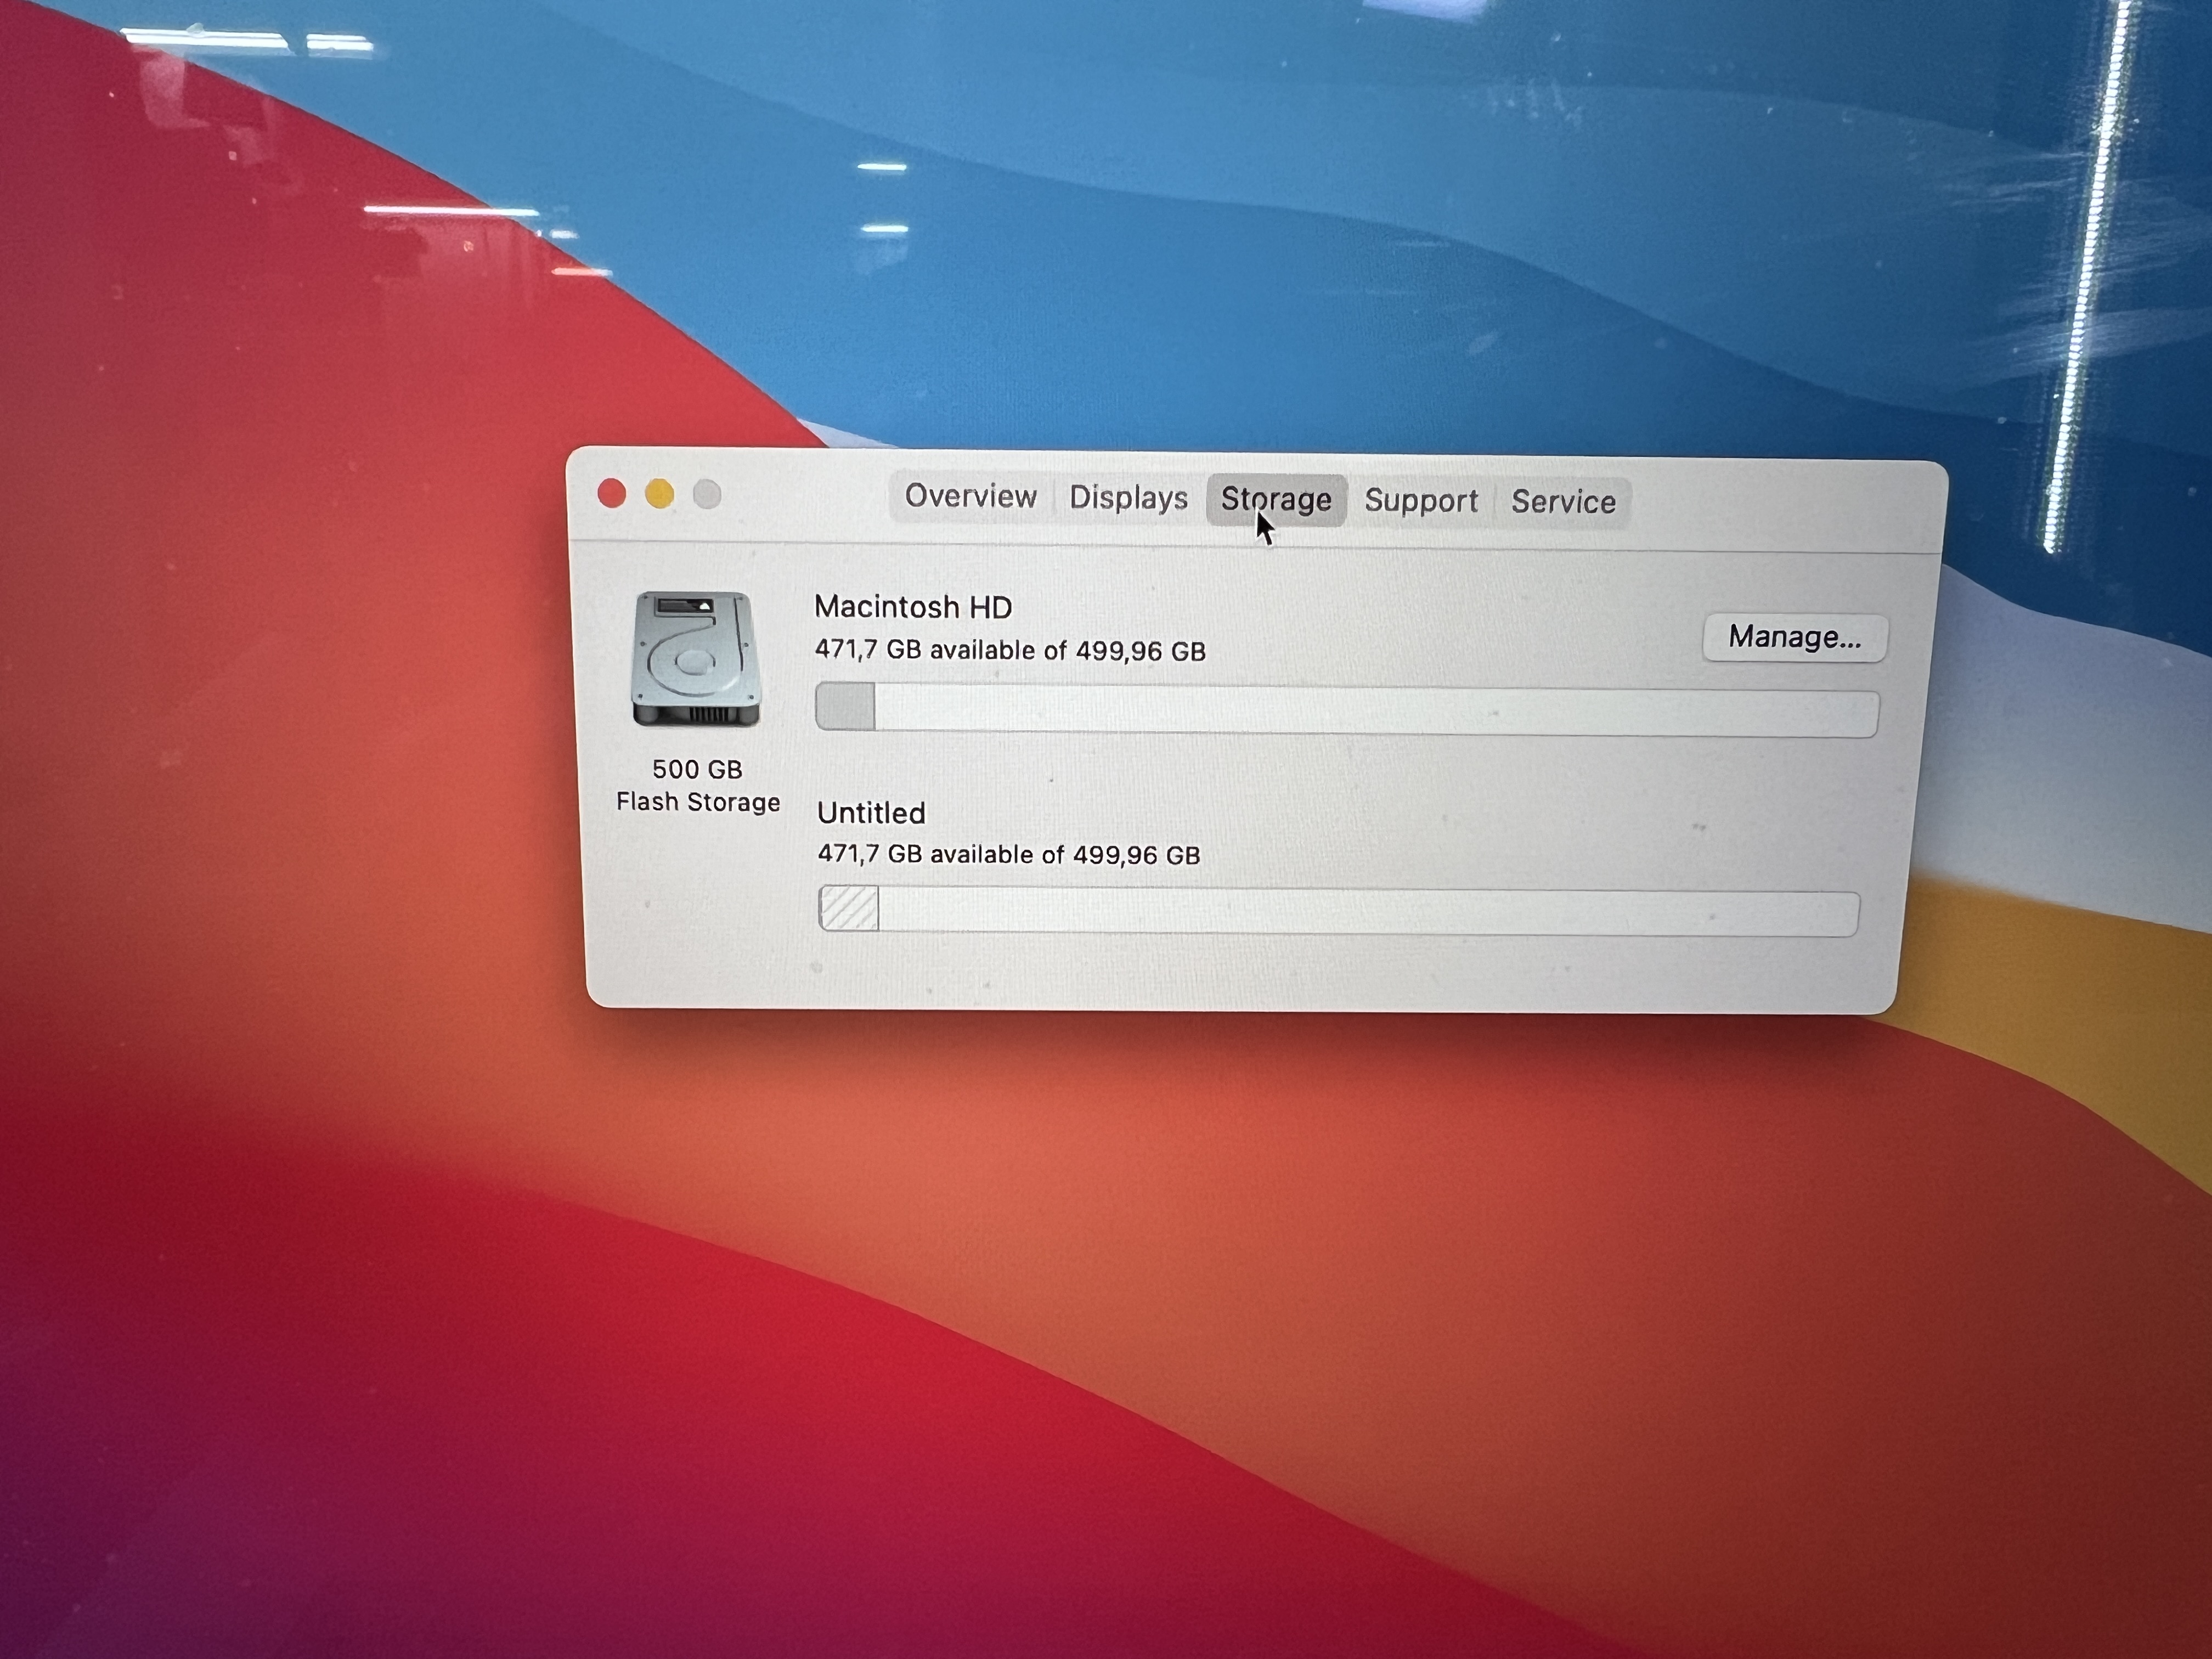Click the Manage... button
This screenshot has height=1659, width=2212.
(1794, 637)
